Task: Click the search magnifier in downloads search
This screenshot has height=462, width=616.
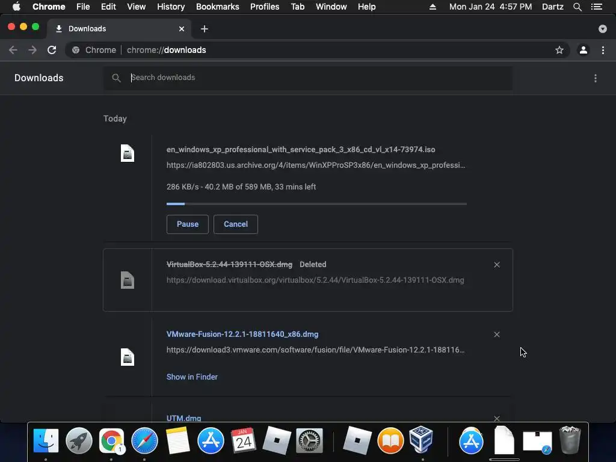Action: click(x=116, y=78)
